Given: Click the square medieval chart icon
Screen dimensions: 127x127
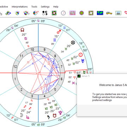Looking at the screenshot, I should pos(54,13).
